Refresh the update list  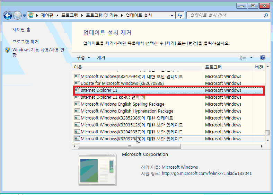[180, 15]
